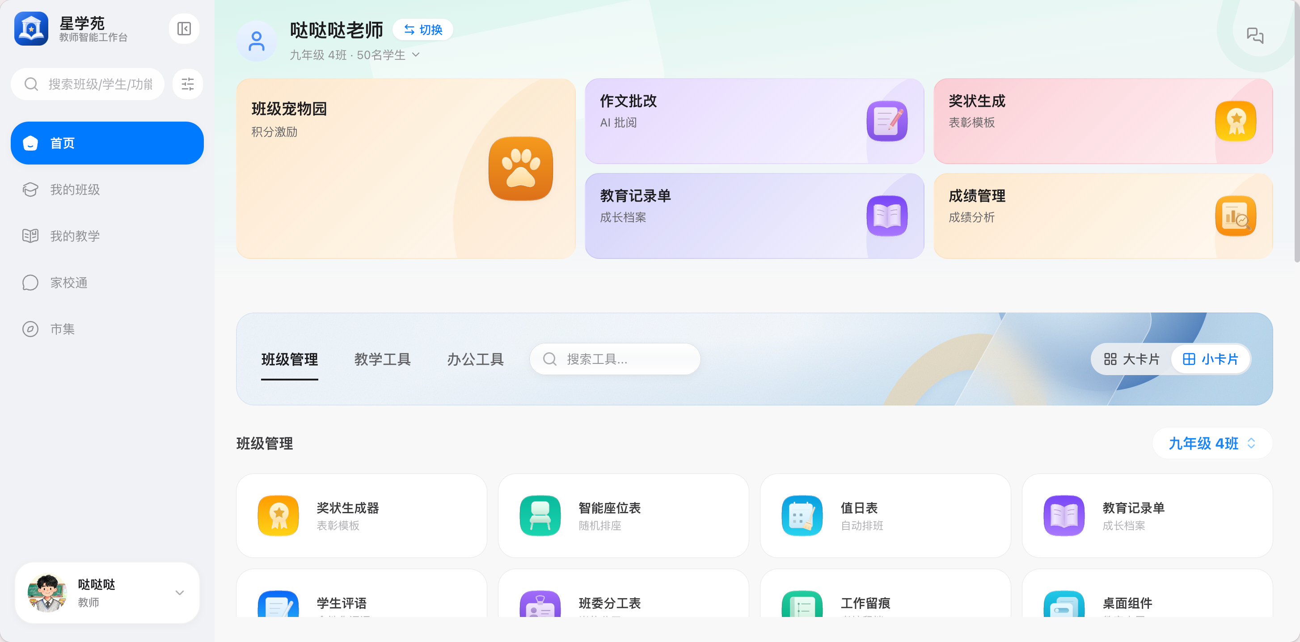Open the 班级宠物园 card
The image size is (1300, 642).
tap(406, 169)
